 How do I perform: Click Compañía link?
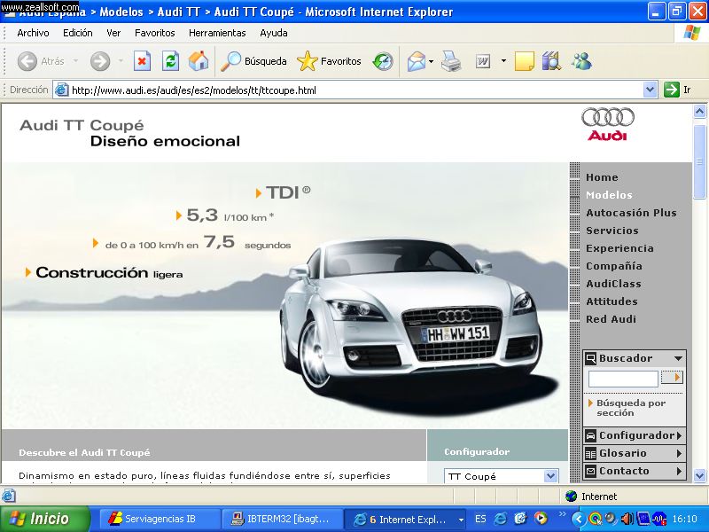(x=614, y=266)
